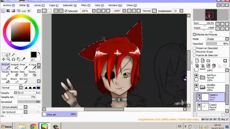Choose the Binario binary pen tool
The width and height of the screenshot is (230, 129).
(x=15, y=80)
